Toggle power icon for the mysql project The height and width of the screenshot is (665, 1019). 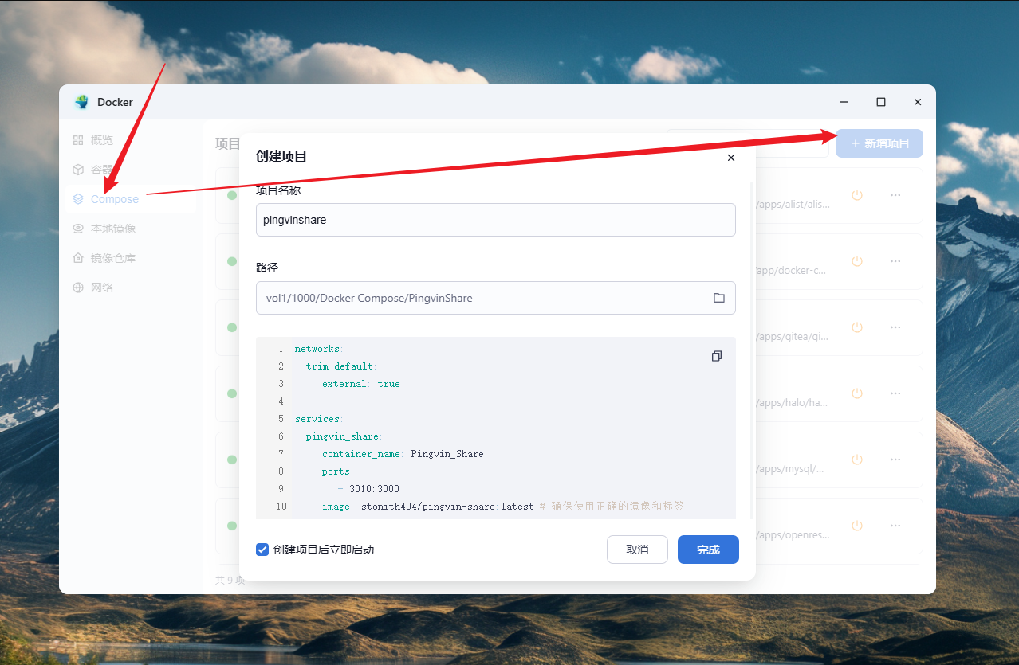click(x=857, y=460)
